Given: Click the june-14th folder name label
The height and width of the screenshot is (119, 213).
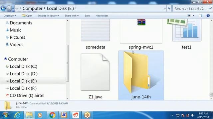Looking at the screenshot, I should tap(141, 97).
